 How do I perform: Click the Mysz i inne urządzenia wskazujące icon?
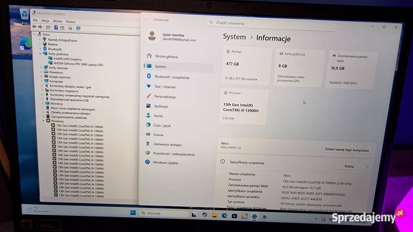[48, 108]
